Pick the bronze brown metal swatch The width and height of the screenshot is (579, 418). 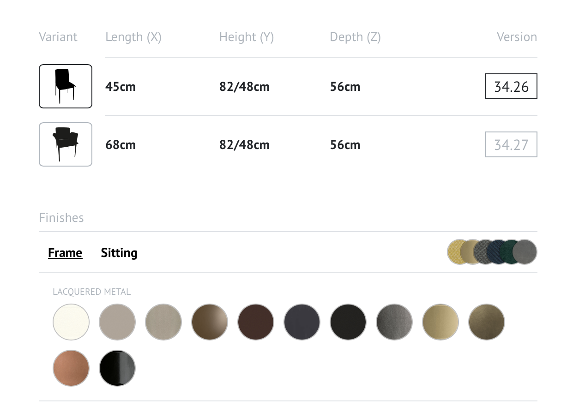pos(210,322)
